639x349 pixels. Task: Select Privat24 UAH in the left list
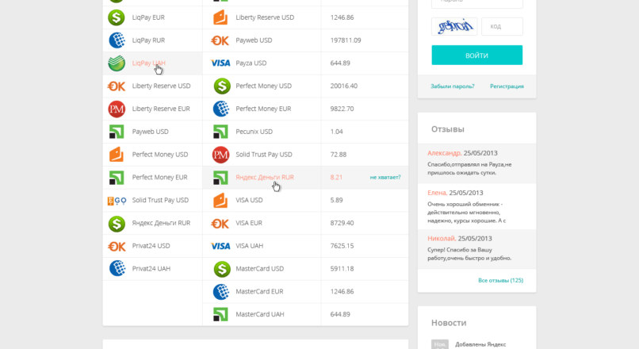(x=151, y=269)
